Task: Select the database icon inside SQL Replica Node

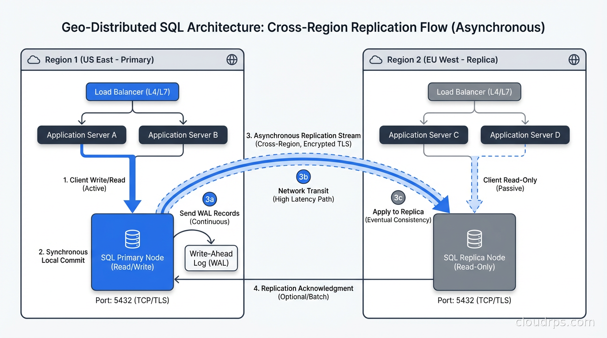Action: pos(474,239)
